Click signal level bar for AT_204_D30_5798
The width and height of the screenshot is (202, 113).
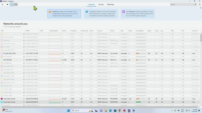coord(141,53)
